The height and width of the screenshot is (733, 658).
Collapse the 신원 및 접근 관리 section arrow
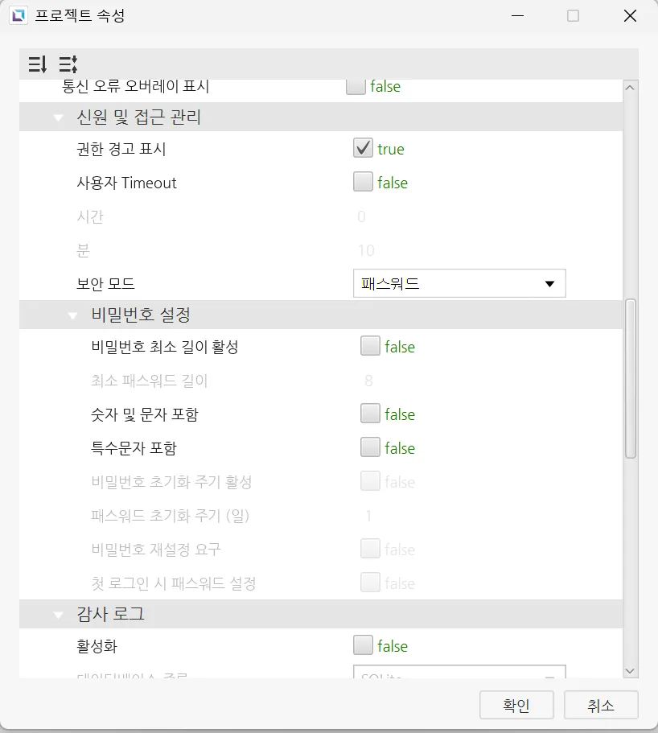click(58, 117)
